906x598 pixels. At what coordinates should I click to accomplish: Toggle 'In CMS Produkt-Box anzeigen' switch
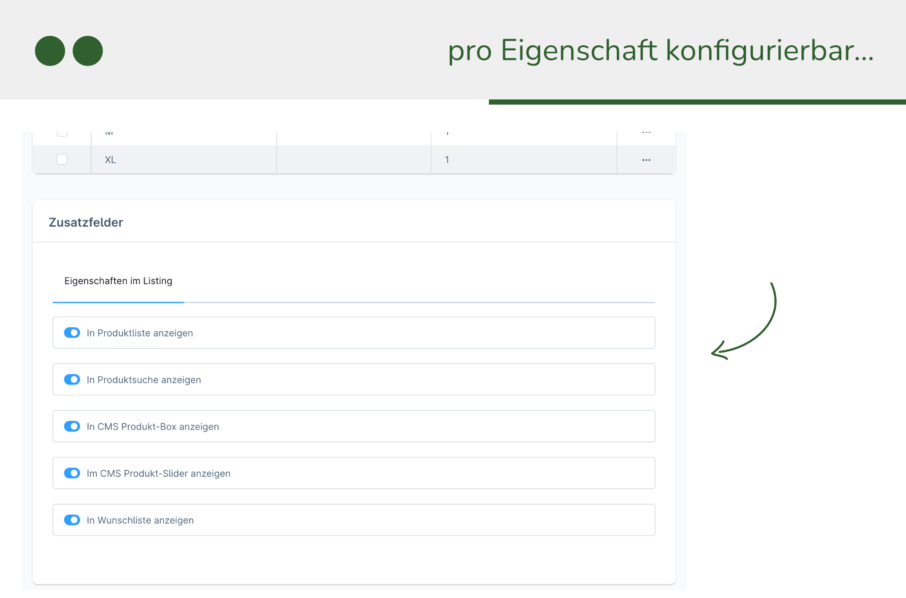[x=72, y=426]
